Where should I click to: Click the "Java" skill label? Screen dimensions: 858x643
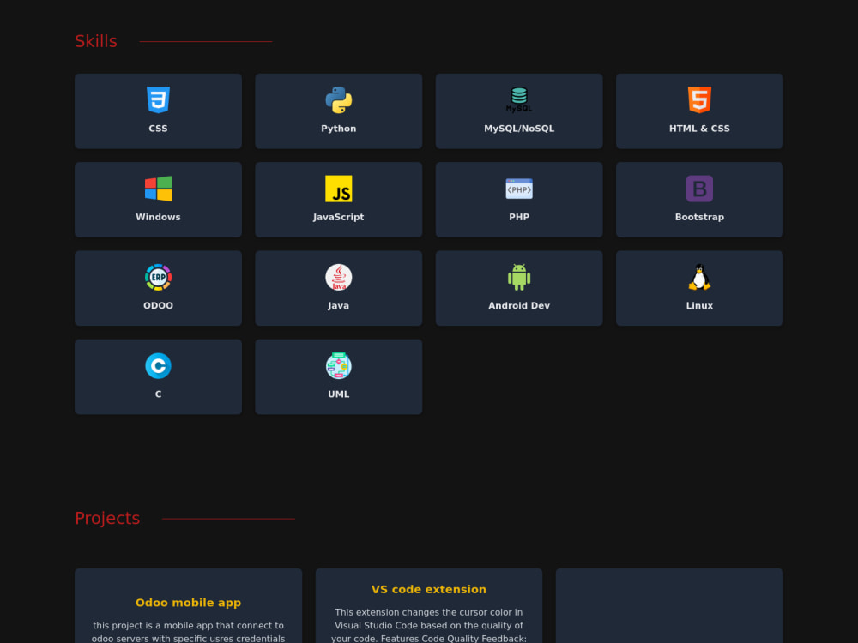pyautogui.click(x=339, y=306)
